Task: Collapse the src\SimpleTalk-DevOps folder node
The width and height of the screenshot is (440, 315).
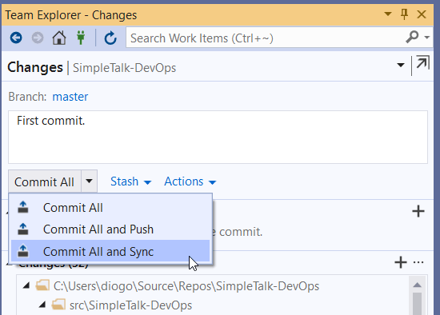Action: (x=42, y=305)
